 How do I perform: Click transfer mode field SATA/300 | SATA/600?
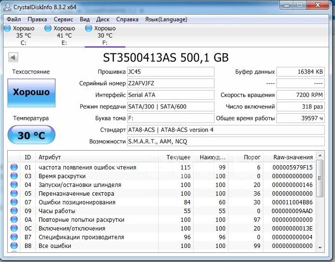pos(171,107)
